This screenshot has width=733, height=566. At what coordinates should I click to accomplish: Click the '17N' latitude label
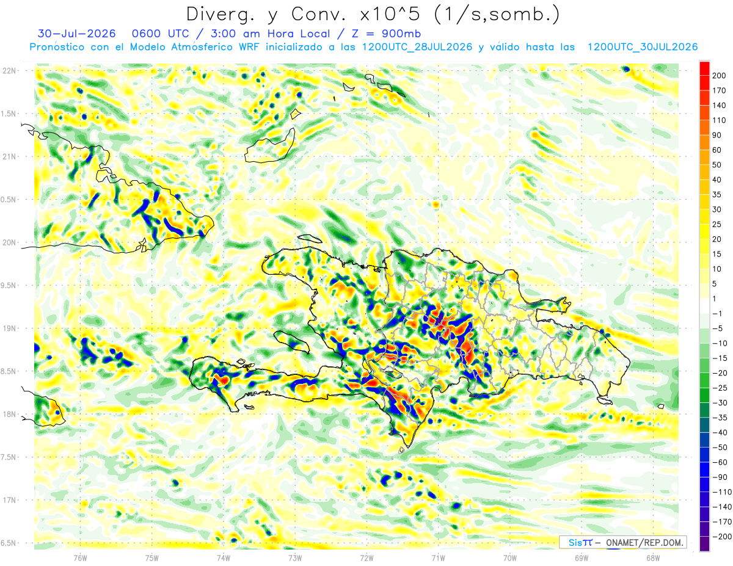coord(9,500)
